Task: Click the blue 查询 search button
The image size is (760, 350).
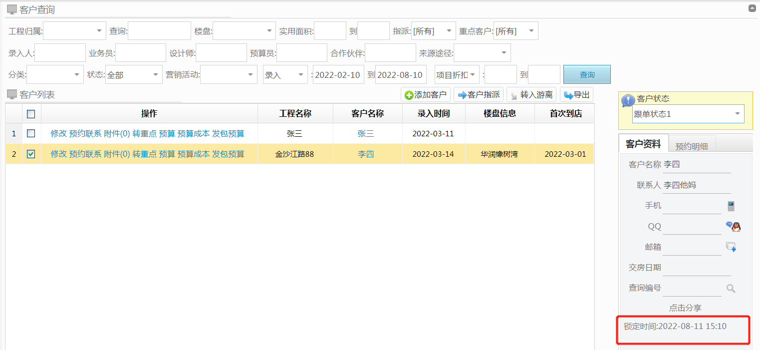Action: tap(587, 75)
